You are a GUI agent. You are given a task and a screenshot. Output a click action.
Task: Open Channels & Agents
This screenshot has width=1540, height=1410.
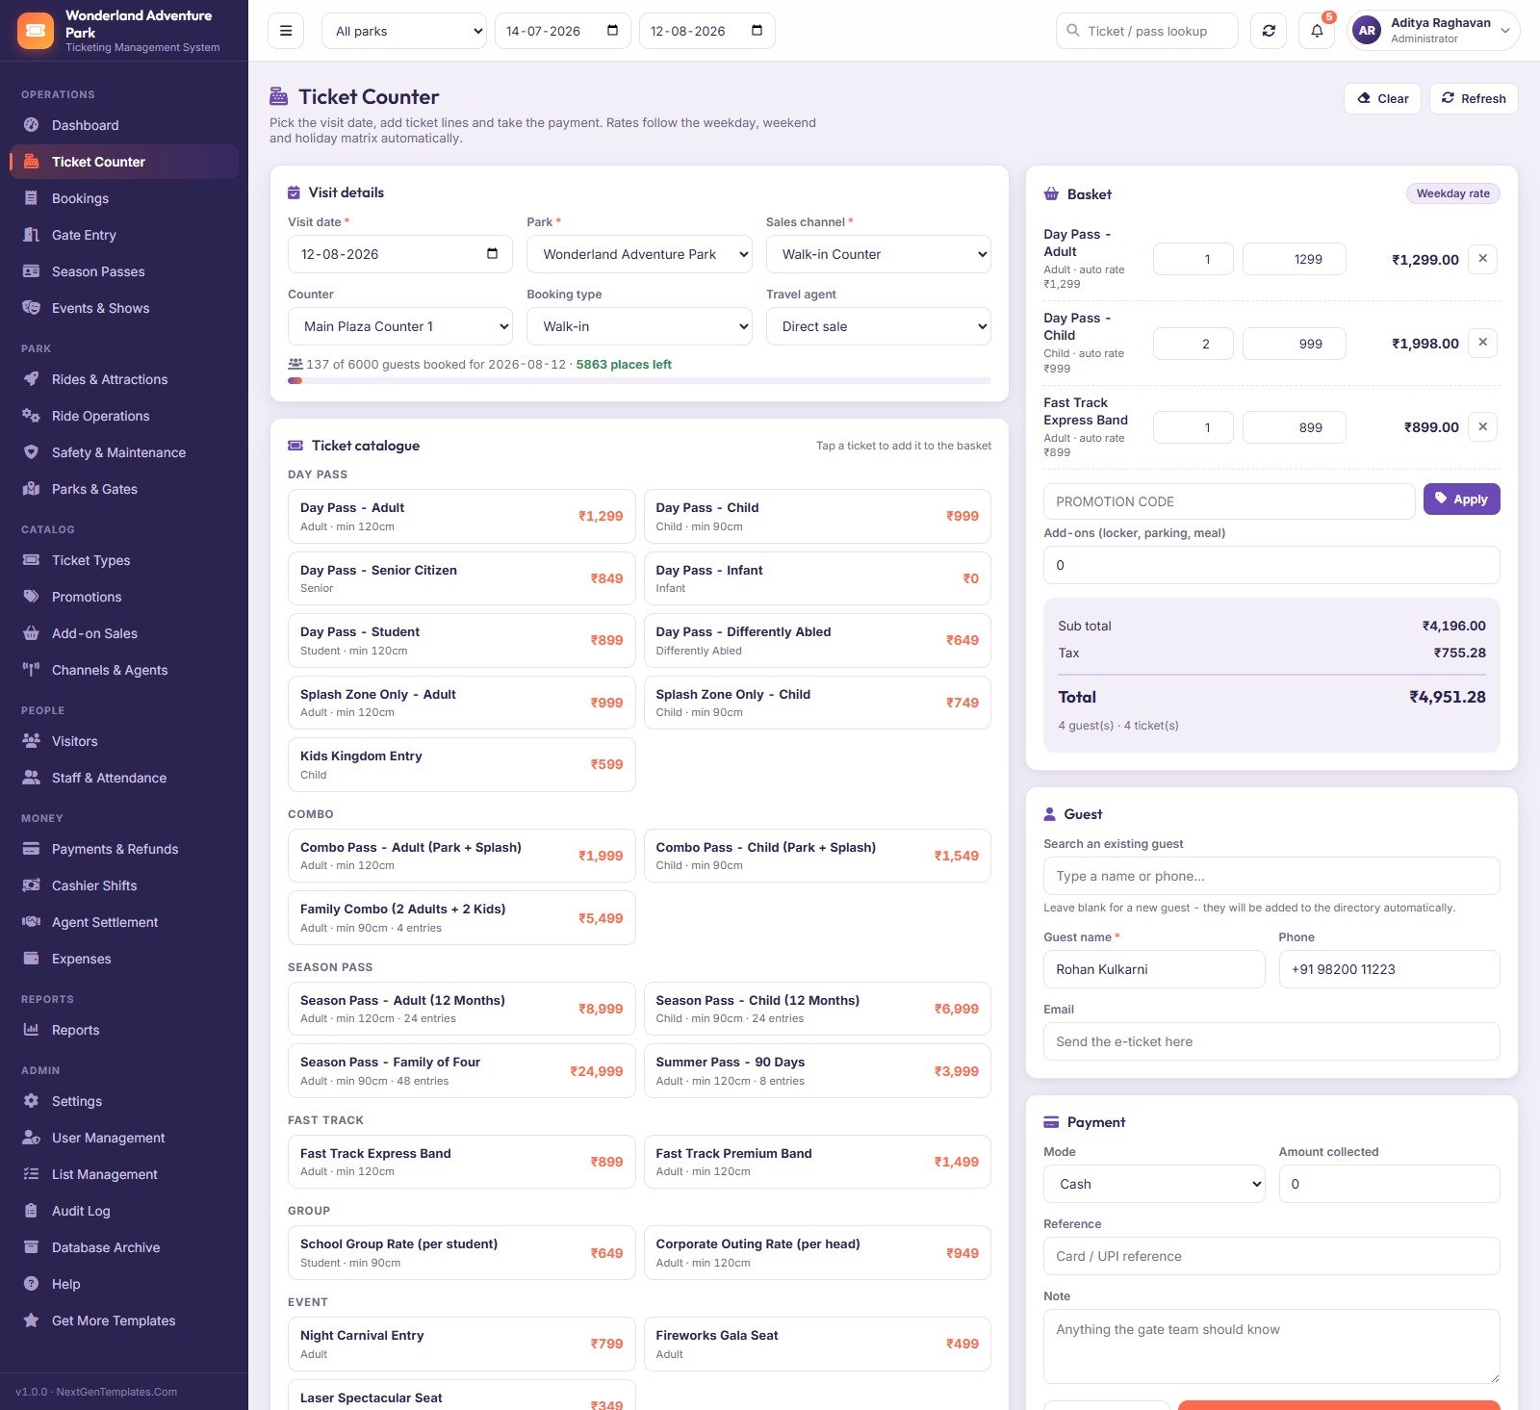123,670
